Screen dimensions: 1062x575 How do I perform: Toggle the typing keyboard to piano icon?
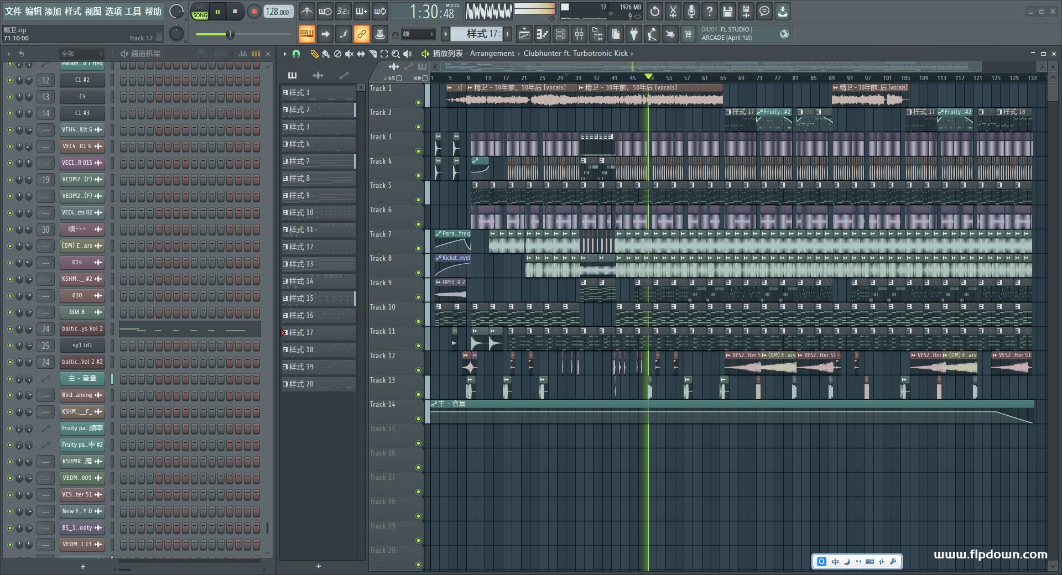(306, 34)
